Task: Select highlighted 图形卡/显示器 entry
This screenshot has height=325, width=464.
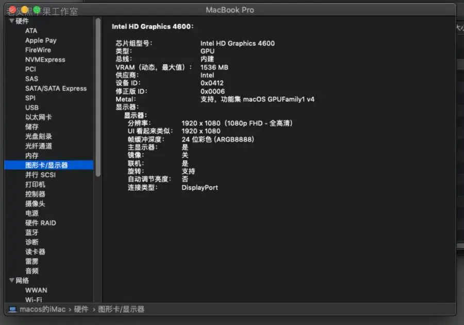Action: [49, 165]
